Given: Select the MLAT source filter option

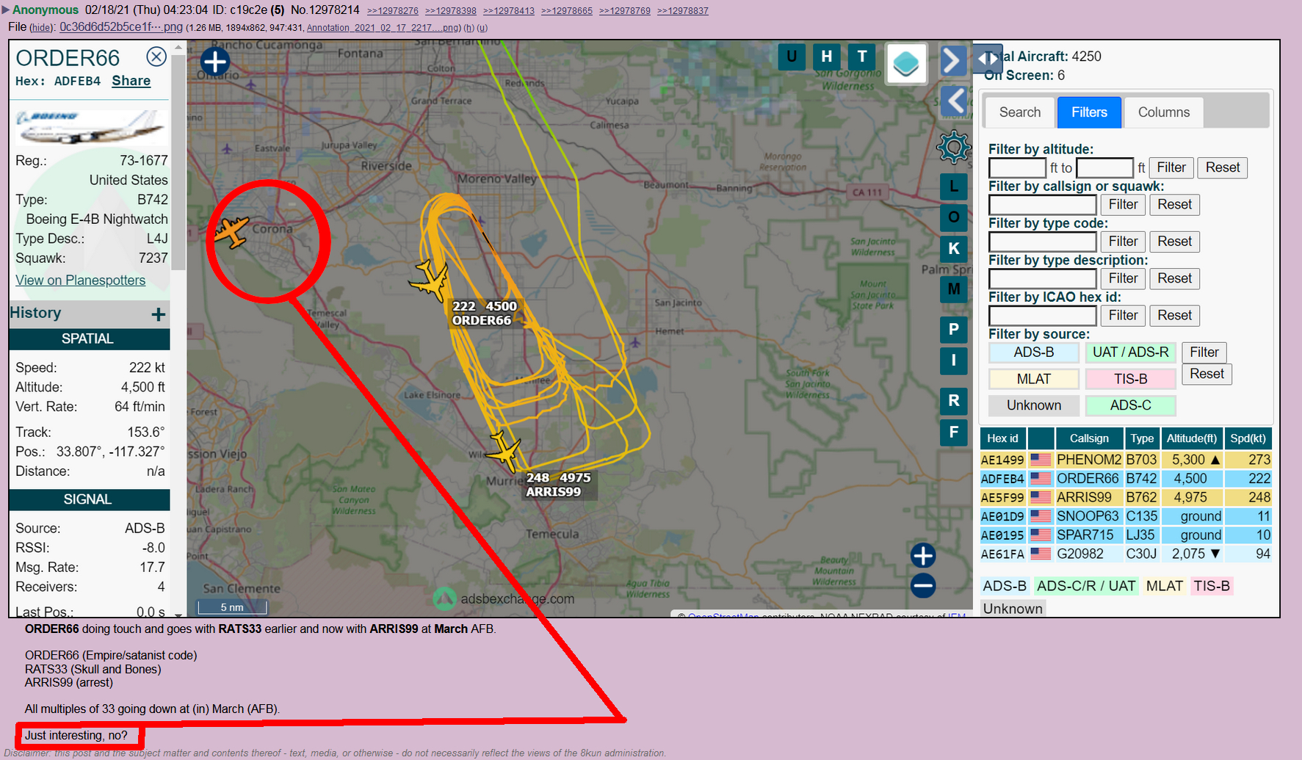Looking at the screenshot, I should pyautogui.click(x=1034, y=379).
